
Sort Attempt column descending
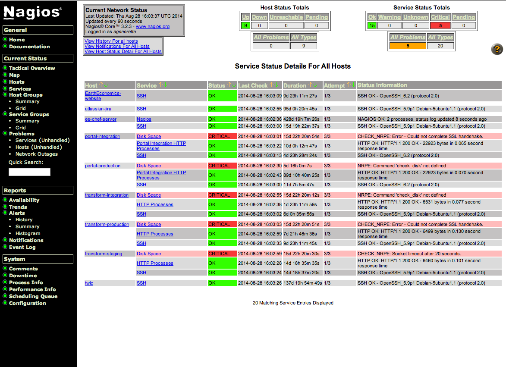click(x=354, y=85)
